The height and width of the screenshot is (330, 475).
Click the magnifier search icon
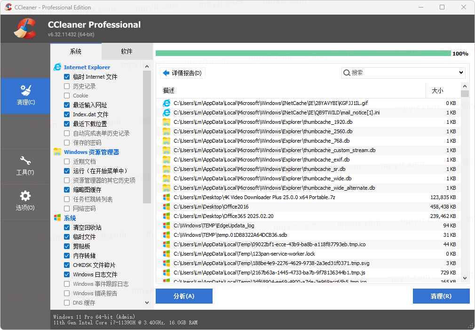tap(347, 73)
